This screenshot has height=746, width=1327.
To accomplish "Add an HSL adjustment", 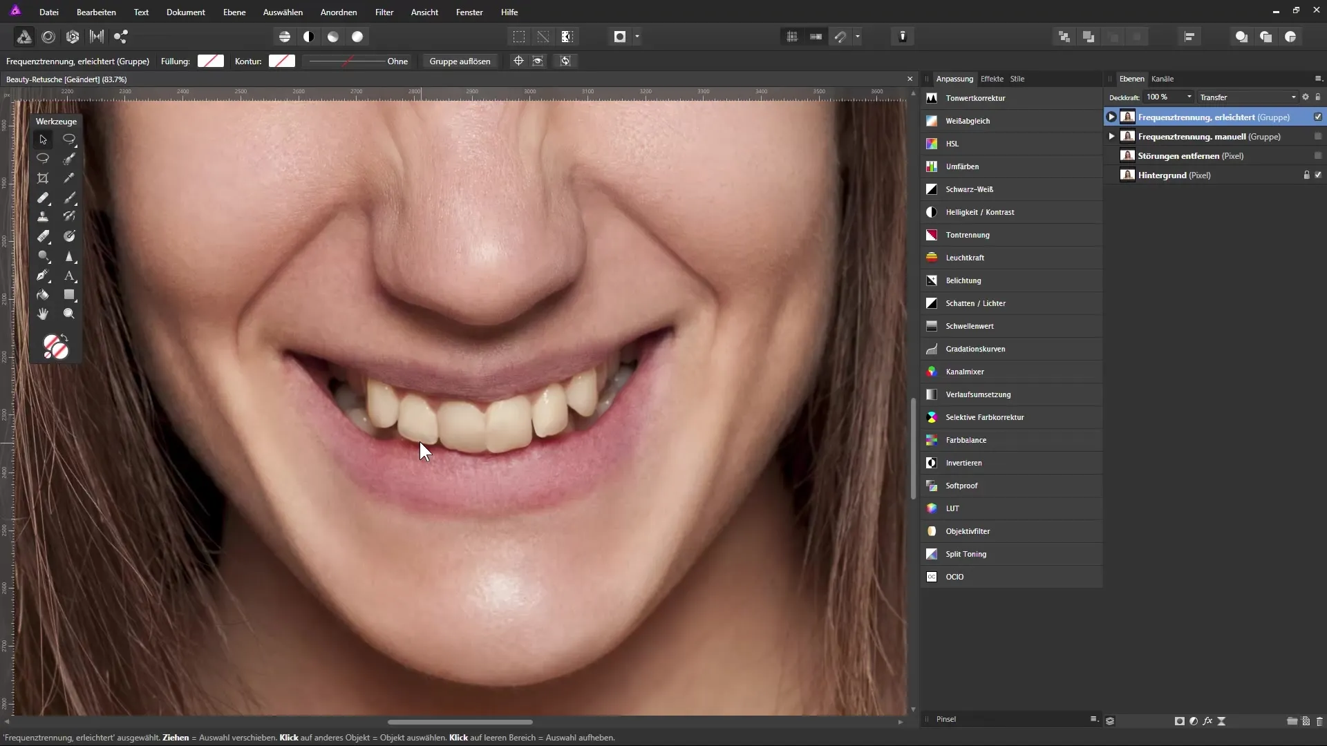I will coord(1012,144).
